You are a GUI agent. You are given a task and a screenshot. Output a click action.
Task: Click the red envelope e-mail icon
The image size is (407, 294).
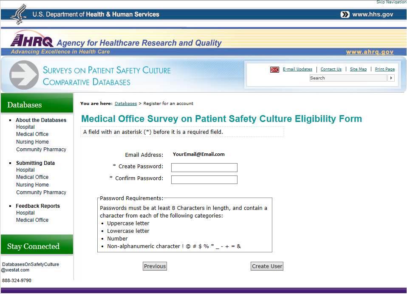pos(274,70)
